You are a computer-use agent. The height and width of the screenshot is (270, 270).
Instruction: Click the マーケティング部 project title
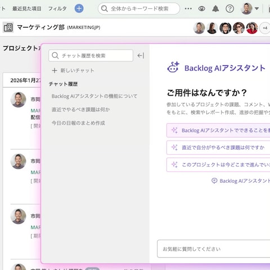[x=40, y=28]
